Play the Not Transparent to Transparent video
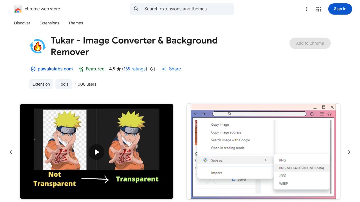This screenshot has height=202, width=360. (x=96, y=152)
